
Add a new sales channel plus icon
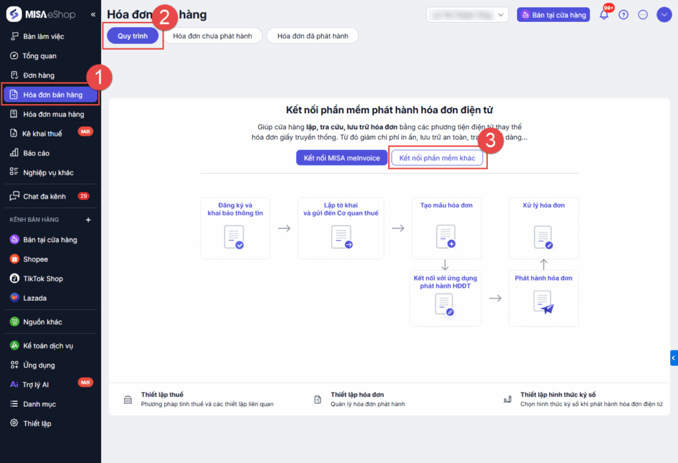88,219
